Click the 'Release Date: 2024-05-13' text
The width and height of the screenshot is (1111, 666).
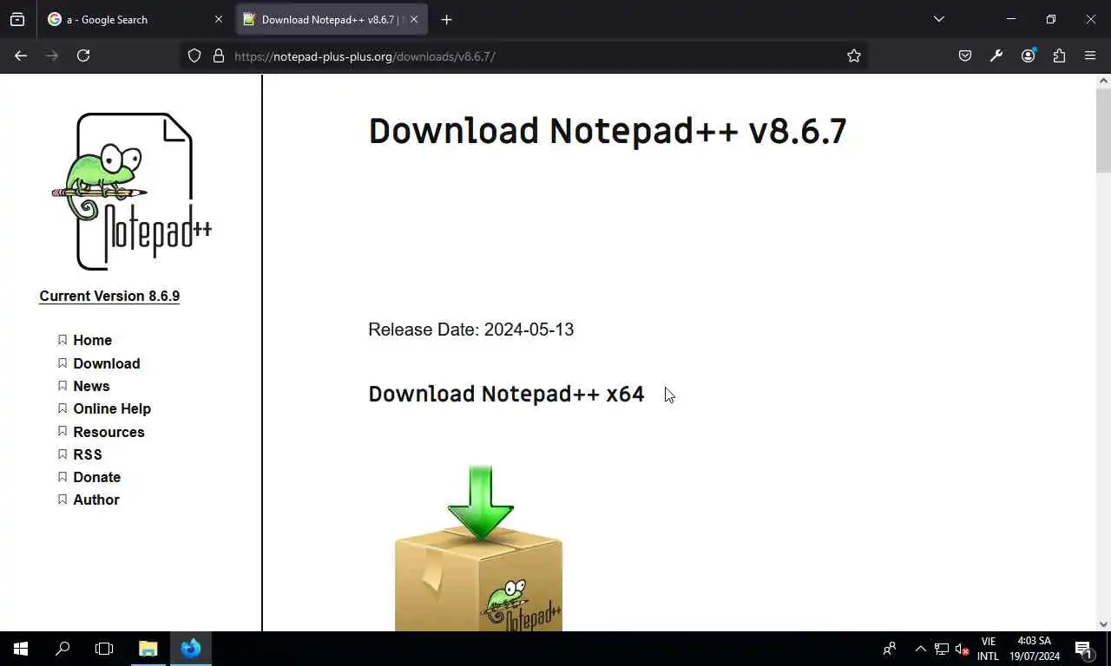(x=471, y=330)
